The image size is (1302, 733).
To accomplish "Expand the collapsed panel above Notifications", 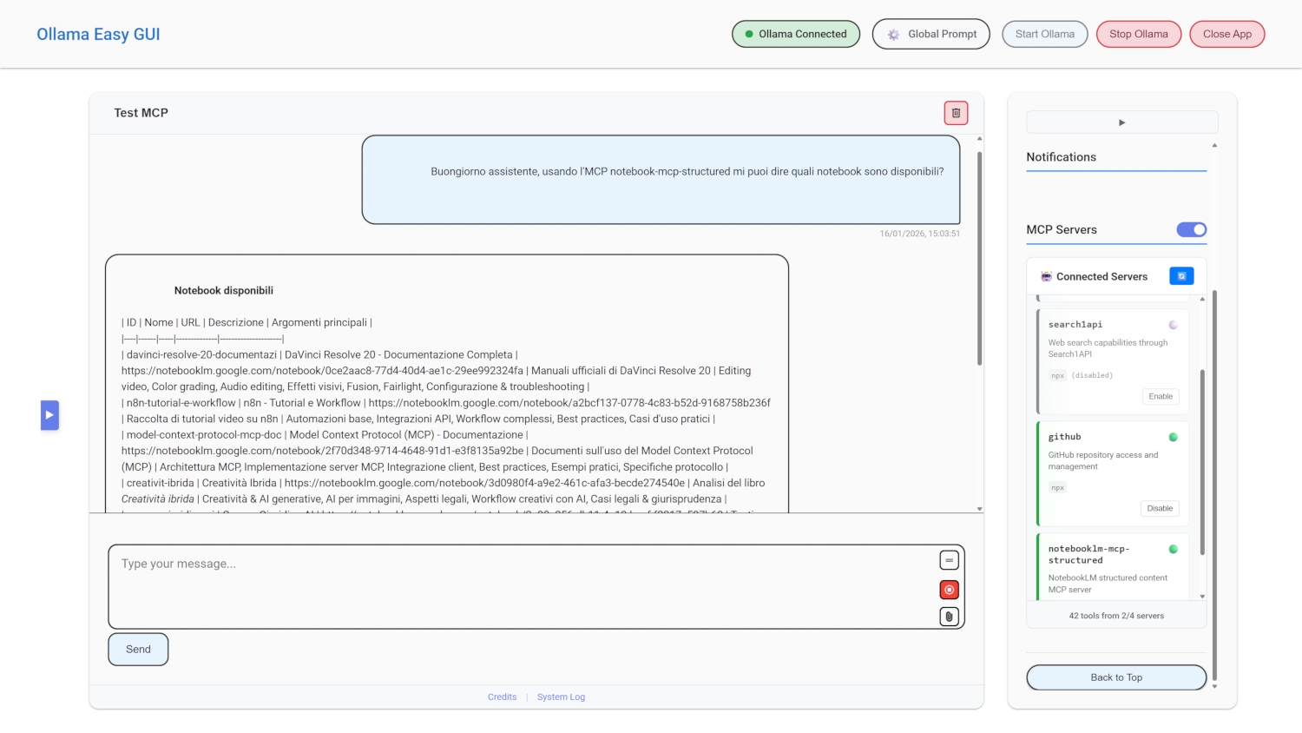I will point(1121,122).
